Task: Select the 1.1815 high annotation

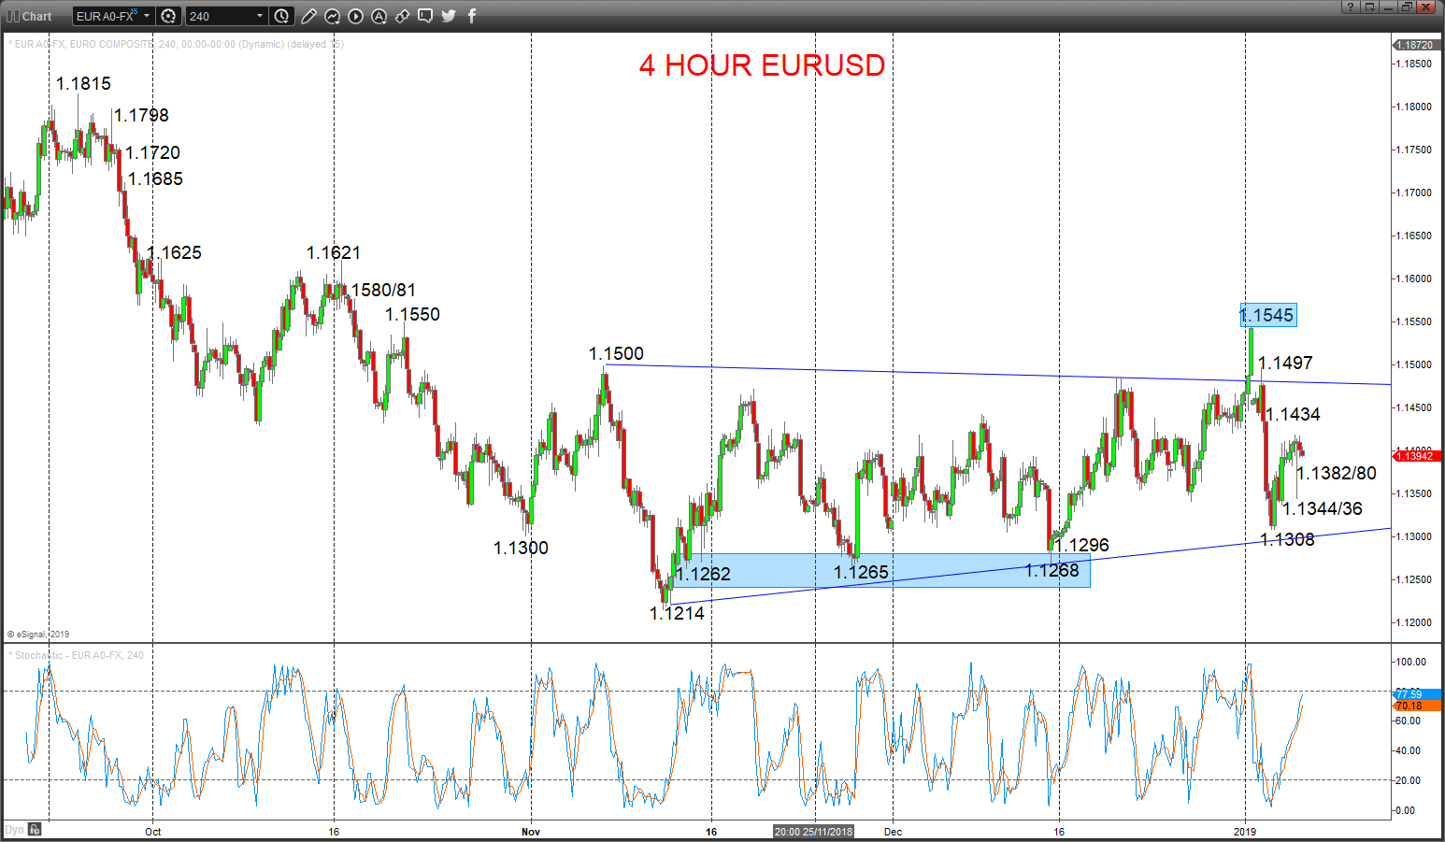Action: tap(83, 83)
